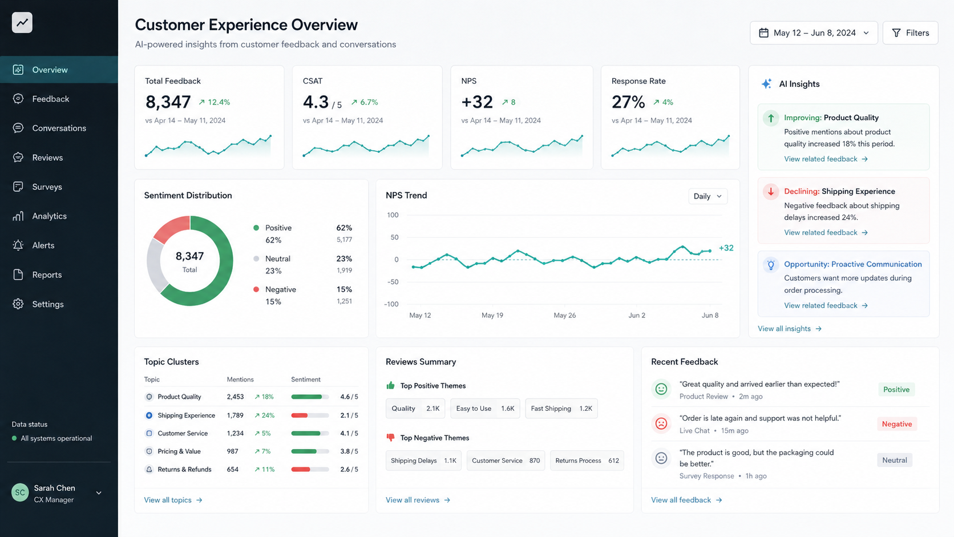Click the neutral face icon on the packaging feedback
Image resolution: width=954 pixels, height=537 pixels.
point(661,458)
